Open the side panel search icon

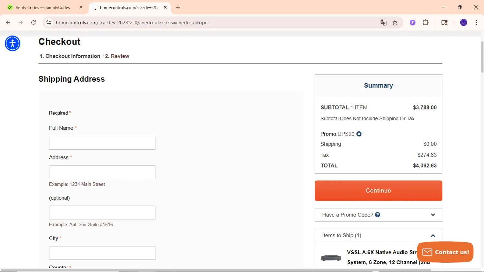pyautogui.click(x=444, y=23)
